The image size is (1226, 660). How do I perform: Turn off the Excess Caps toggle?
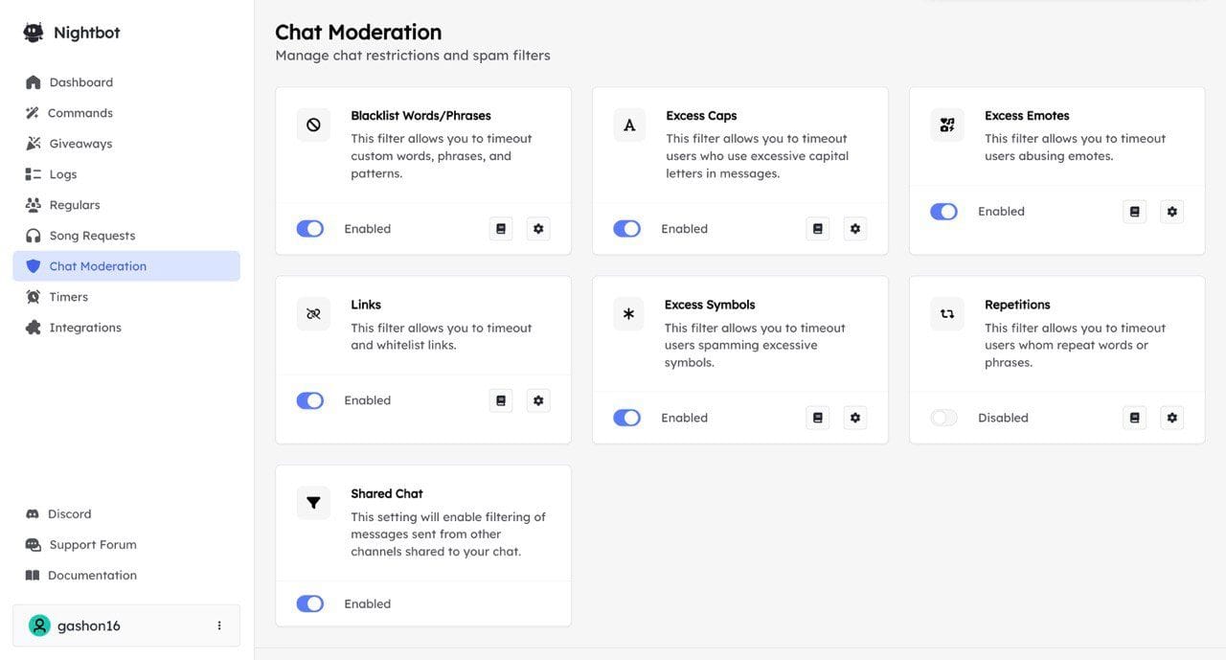point(626,229)
